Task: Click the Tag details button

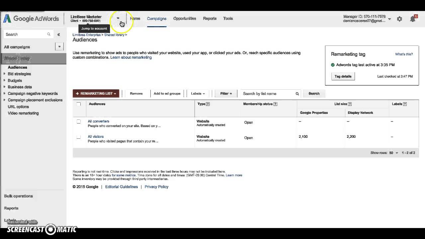Action: tap(343, 76)
